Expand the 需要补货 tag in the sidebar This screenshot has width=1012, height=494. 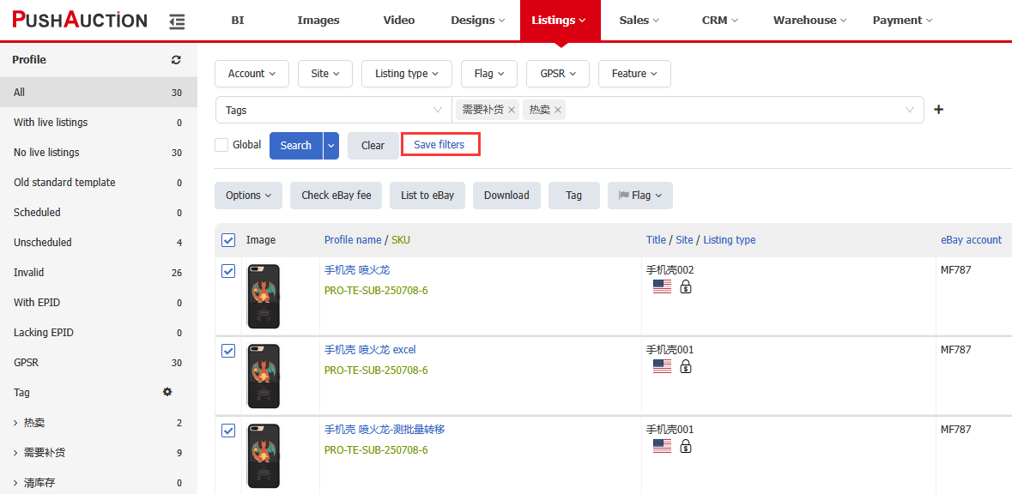pyautogui.click(x=15, y=453)
